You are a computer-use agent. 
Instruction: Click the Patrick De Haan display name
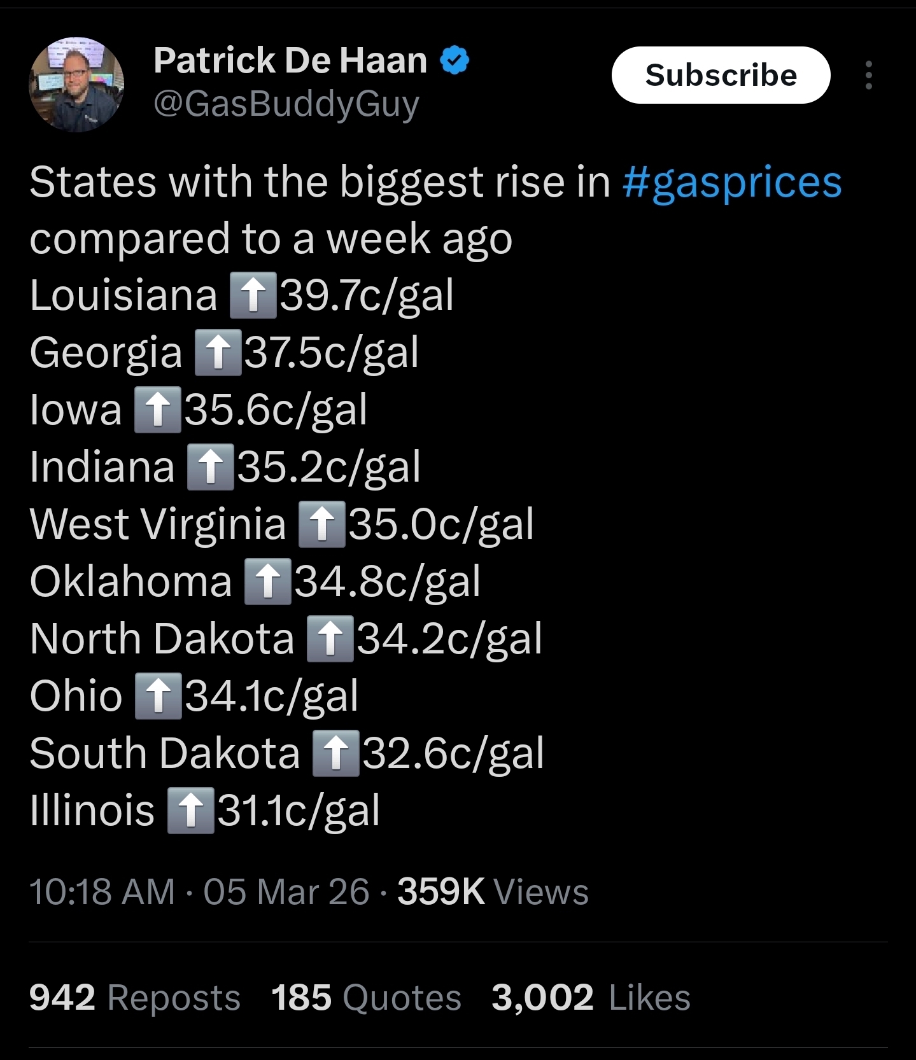290,60
